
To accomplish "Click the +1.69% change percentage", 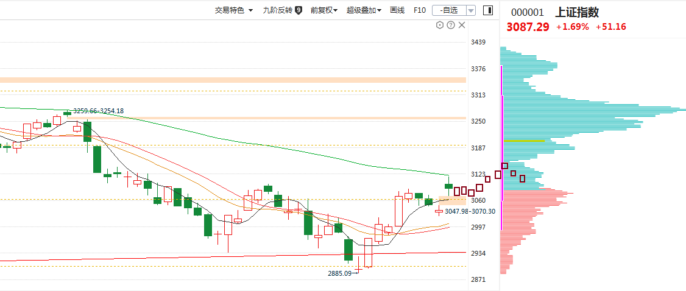I will coord(572,27).
